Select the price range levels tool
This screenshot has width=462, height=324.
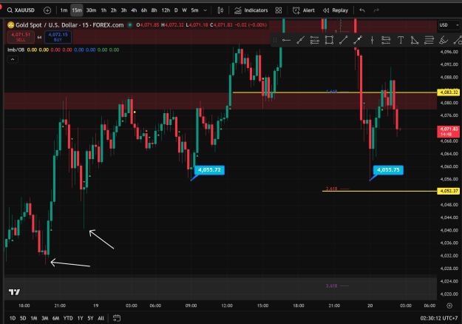386,40
